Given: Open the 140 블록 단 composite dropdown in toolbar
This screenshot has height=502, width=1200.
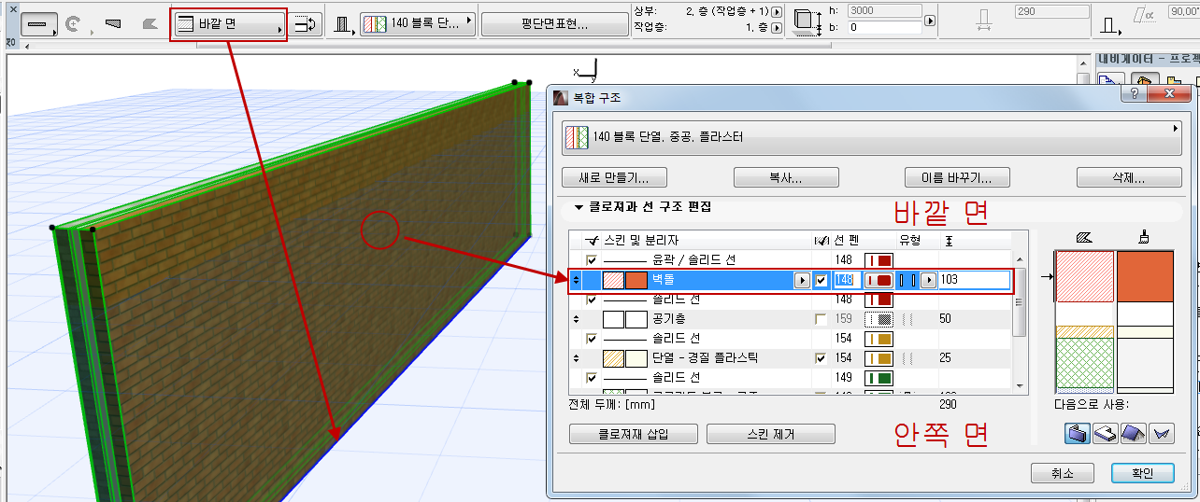Looking at the screenshot, I should point(419,23).
